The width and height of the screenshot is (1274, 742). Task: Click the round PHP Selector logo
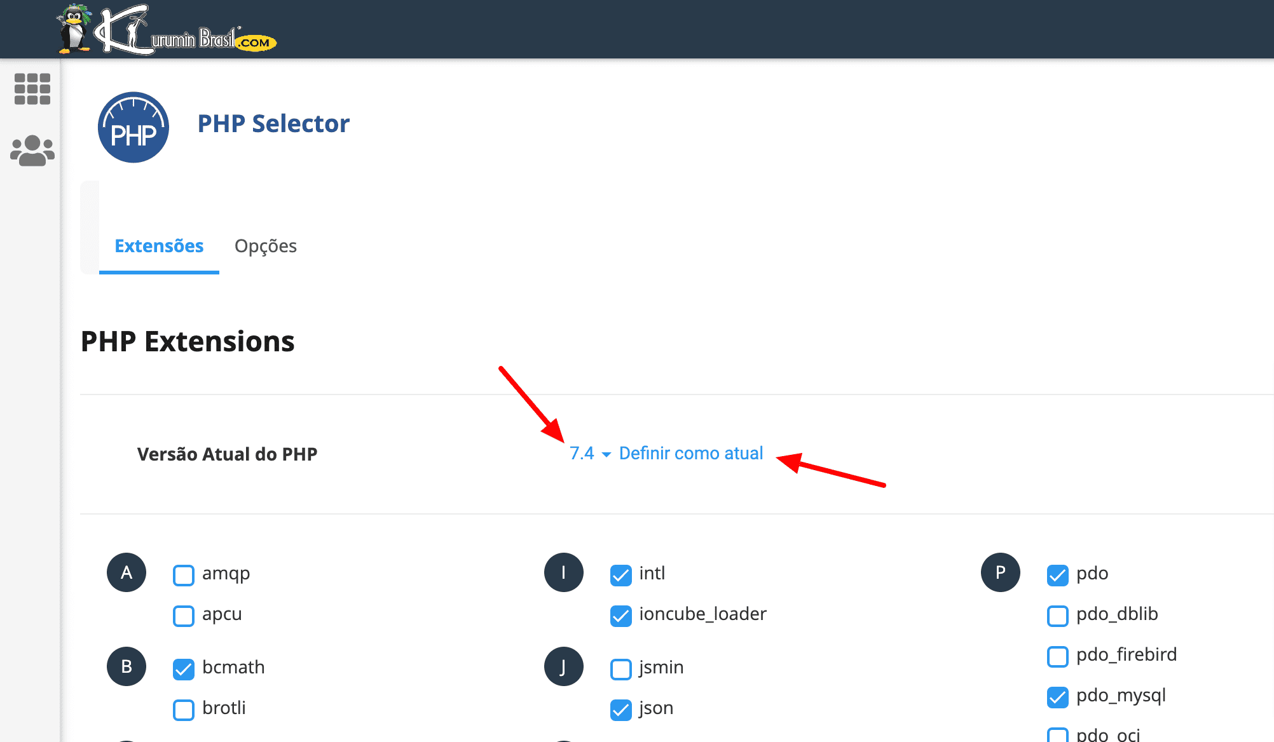pyautogui.click(x=134, y=127)
